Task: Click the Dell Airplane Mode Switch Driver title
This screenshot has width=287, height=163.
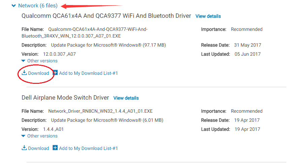Action: point(65,98)
